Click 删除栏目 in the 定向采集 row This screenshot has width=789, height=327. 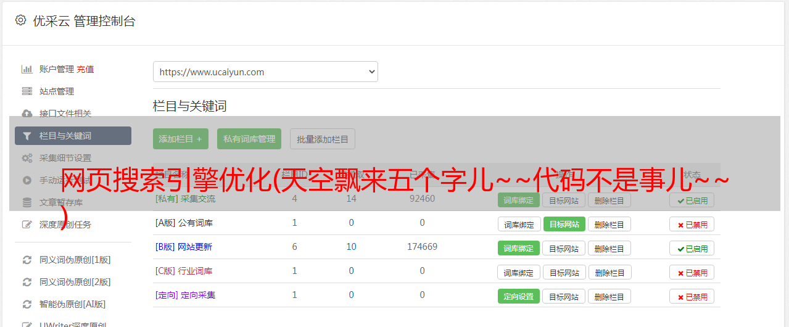tap(609, 296)
